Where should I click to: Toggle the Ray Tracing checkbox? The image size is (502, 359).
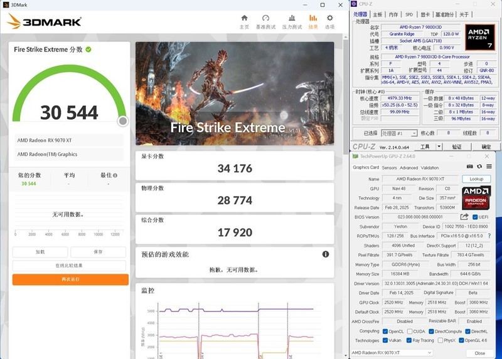click(409, 340)
